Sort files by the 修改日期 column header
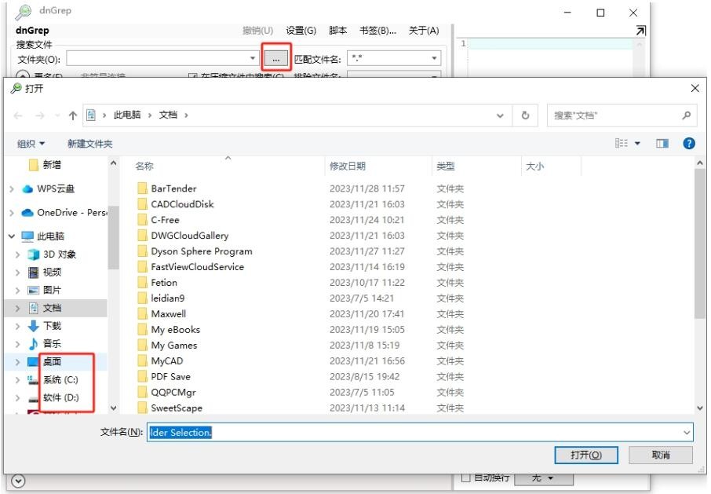The height and width of the screenshot is (494, 711). pos(348,166)
